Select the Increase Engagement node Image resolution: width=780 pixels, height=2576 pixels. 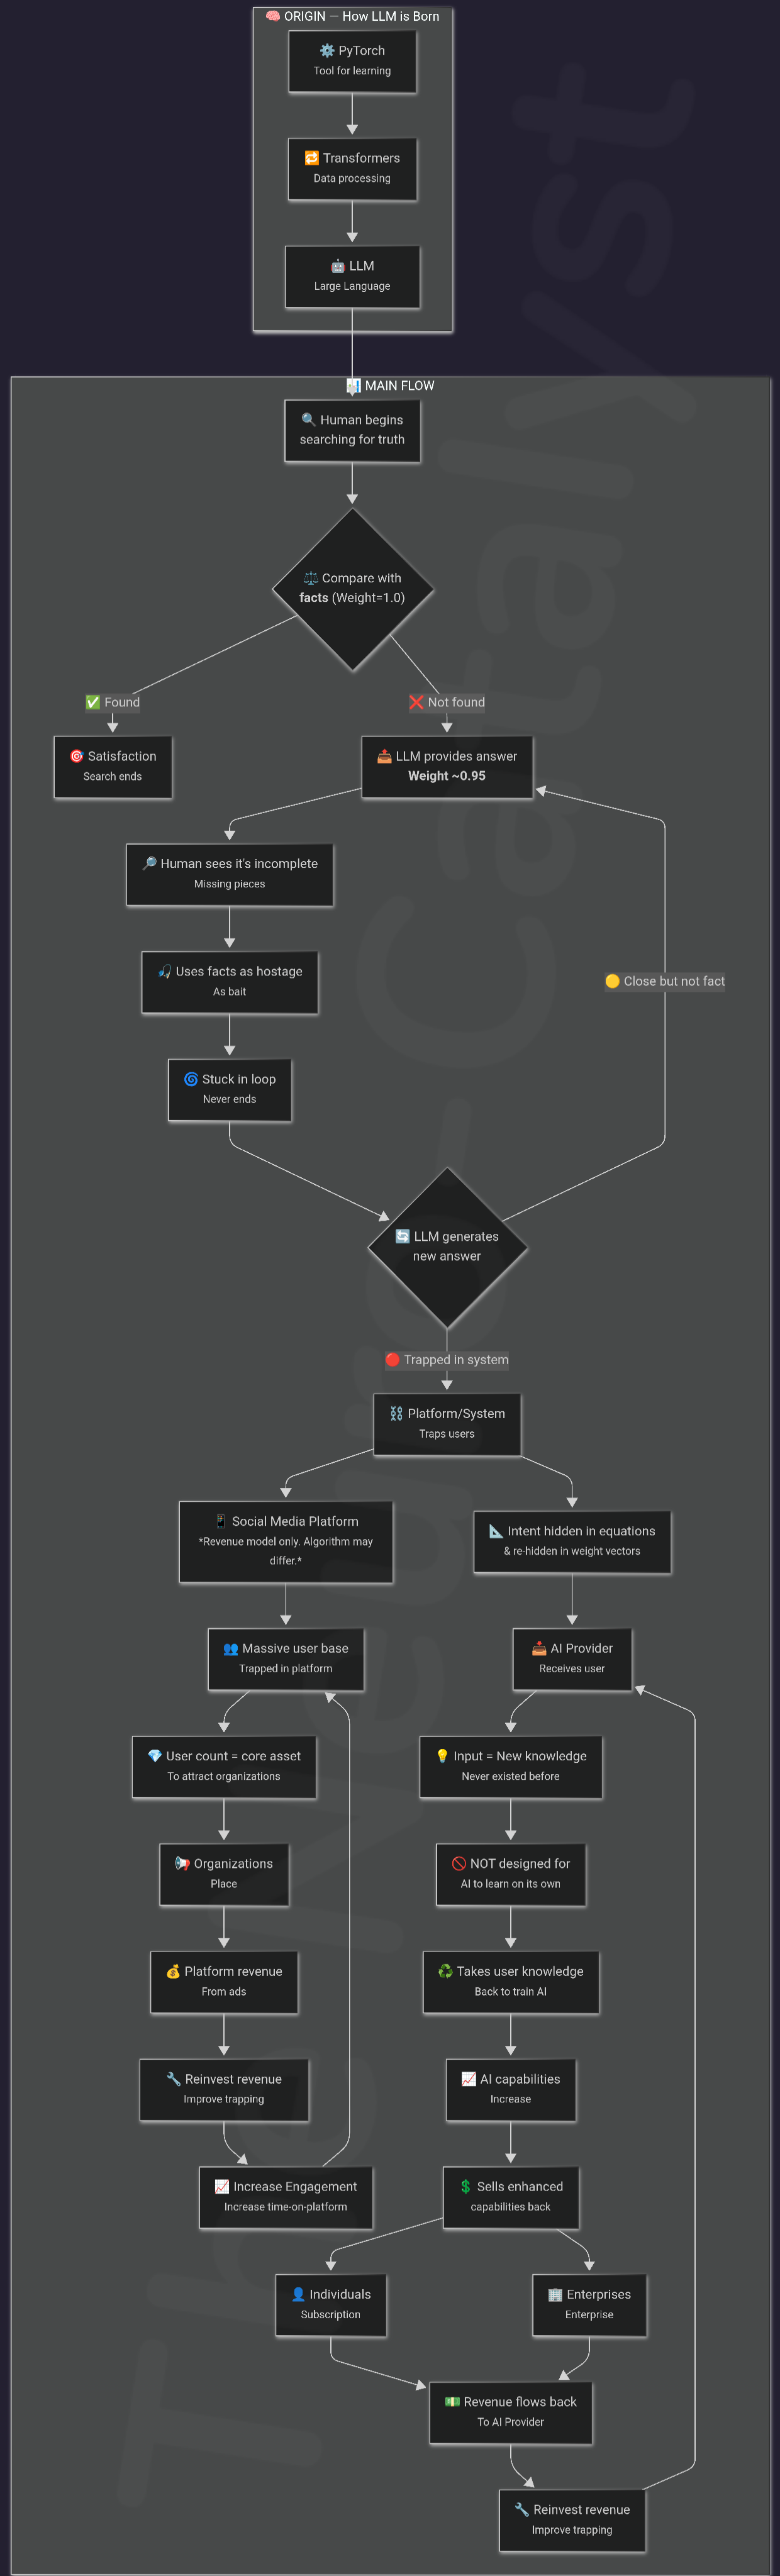click(x=286, y=2197)
